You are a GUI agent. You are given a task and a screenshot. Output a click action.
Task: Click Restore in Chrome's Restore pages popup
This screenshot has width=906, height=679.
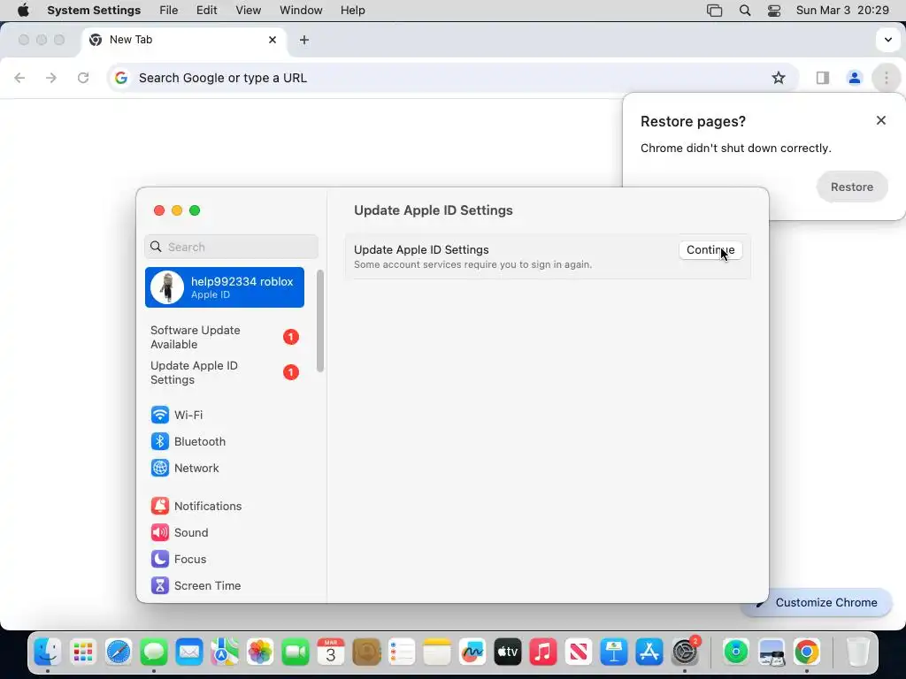pos(852,187)
